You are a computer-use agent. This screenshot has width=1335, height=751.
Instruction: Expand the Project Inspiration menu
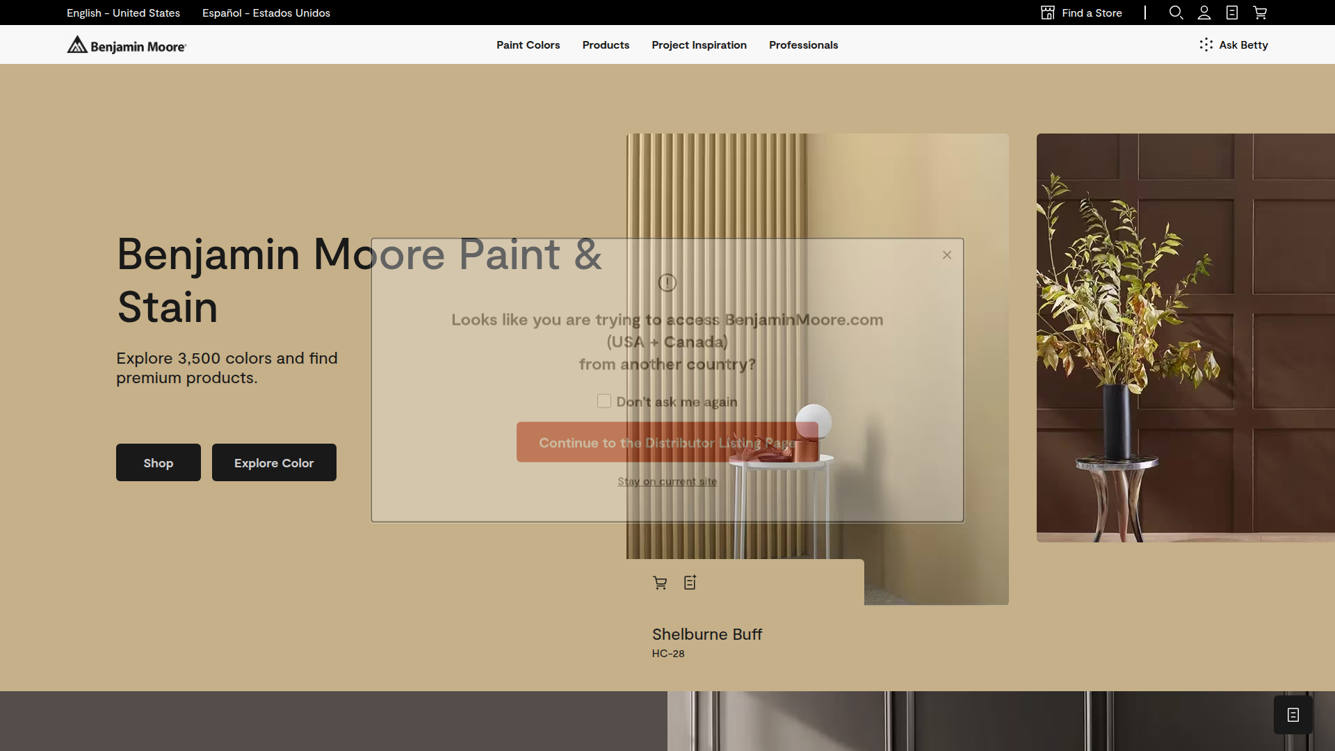pyautogui.click(x=699, y=45)
